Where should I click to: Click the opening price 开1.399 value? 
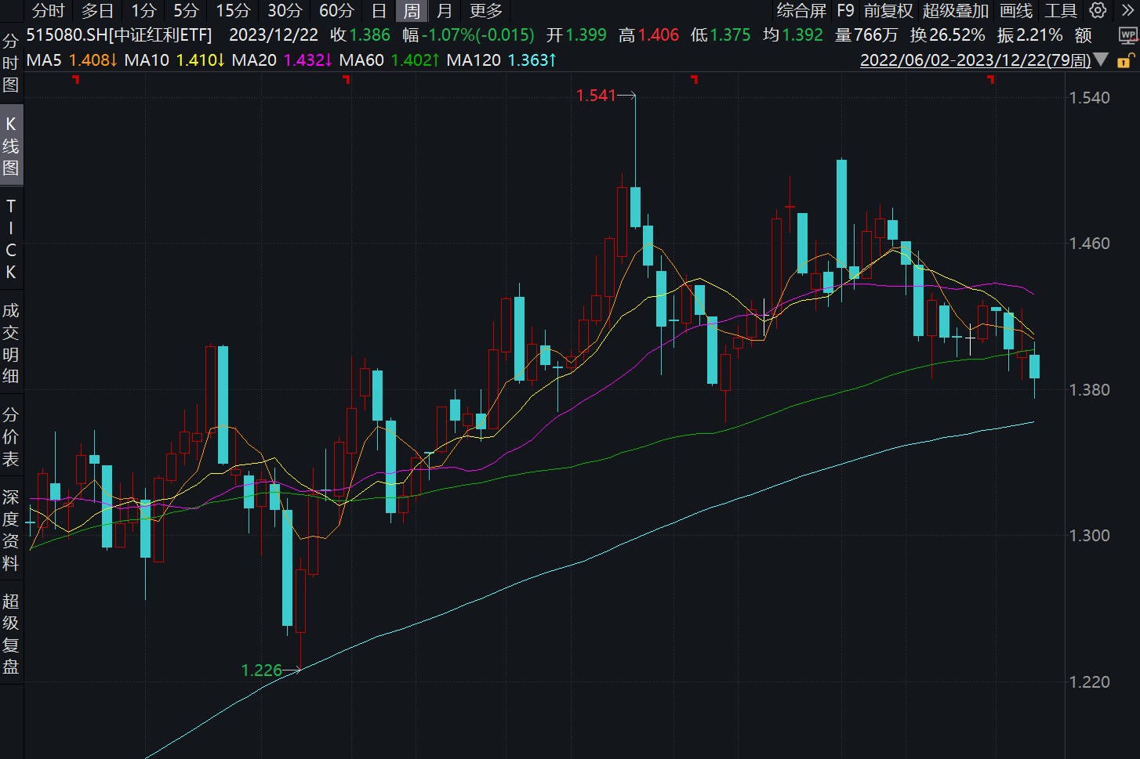(x=576, y=35)
